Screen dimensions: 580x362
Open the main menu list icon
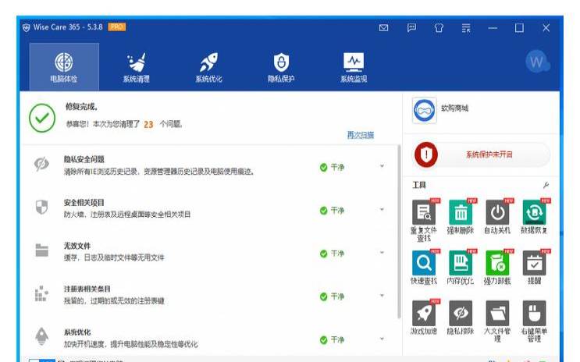pos(466,28)
